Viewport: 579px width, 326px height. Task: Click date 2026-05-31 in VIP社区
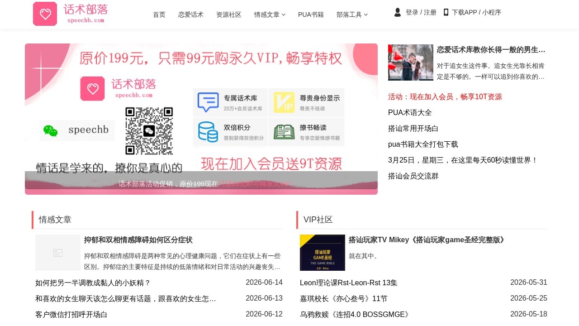529,283
